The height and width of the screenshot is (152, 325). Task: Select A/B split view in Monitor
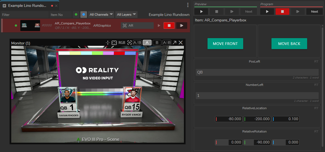coord(137,43)
